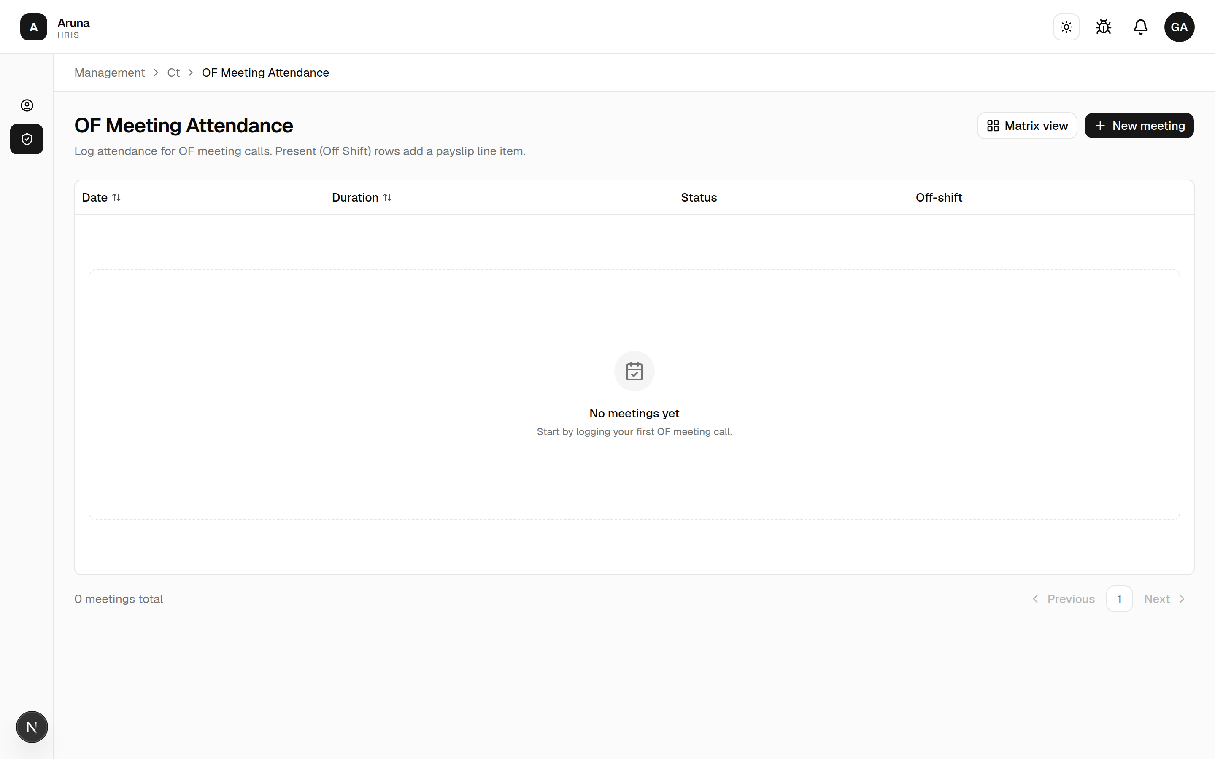Open the profile icon in sidebar
Viewport: 1215px width, 759px height.
[27, 105]
